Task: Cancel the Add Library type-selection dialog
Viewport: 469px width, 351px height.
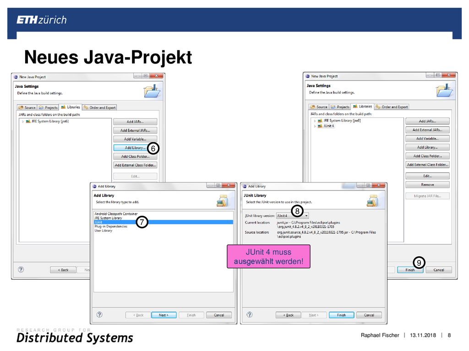Action: (219, 315)
